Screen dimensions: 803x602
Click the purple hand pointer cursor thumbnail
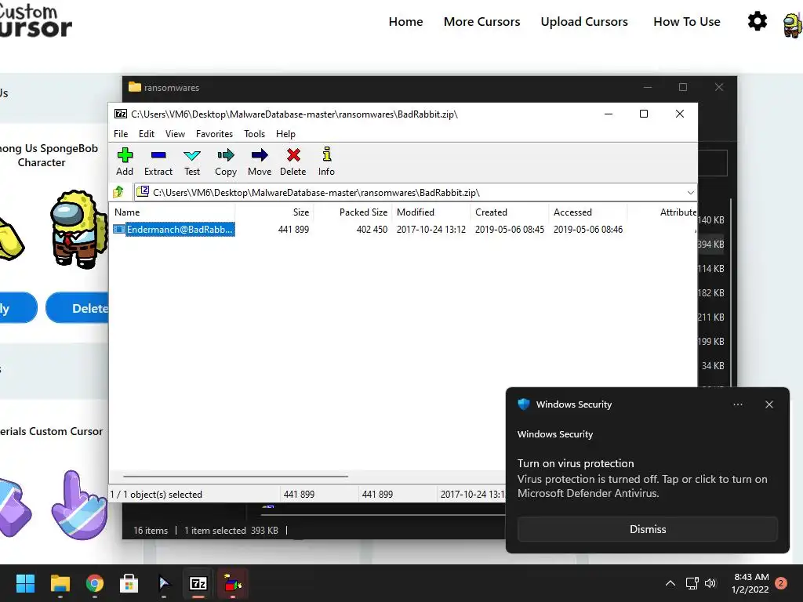coord(78,506)
